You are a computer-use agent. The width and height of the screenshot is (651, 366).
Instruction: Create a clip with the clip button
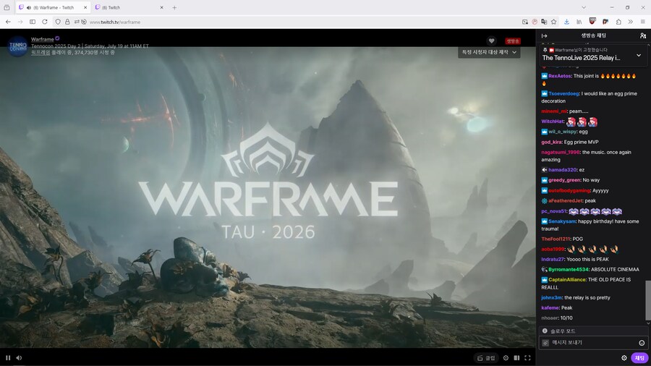pos(486,358)
